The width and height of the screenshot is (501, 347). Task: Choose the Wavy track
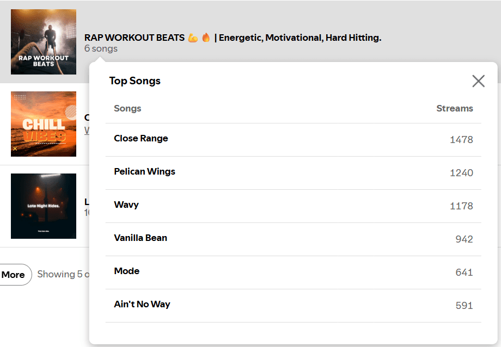(x=126, y=205)
